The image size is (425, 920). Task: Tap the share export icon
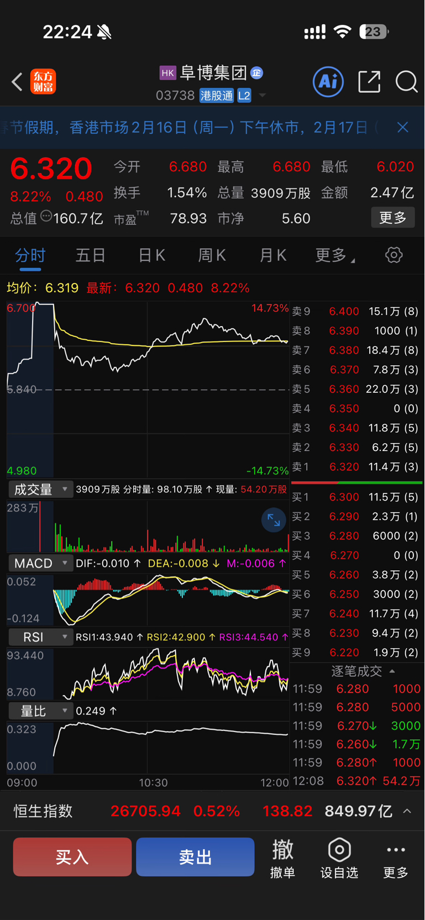pos(369,82)
